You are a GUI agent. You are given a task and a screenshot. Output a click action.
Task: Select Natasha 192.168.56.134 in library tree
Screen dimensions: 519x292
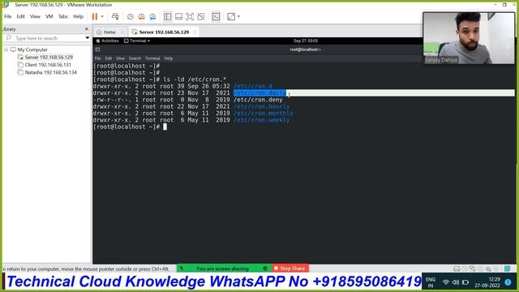pyautogui.click(x=50, y=72)
